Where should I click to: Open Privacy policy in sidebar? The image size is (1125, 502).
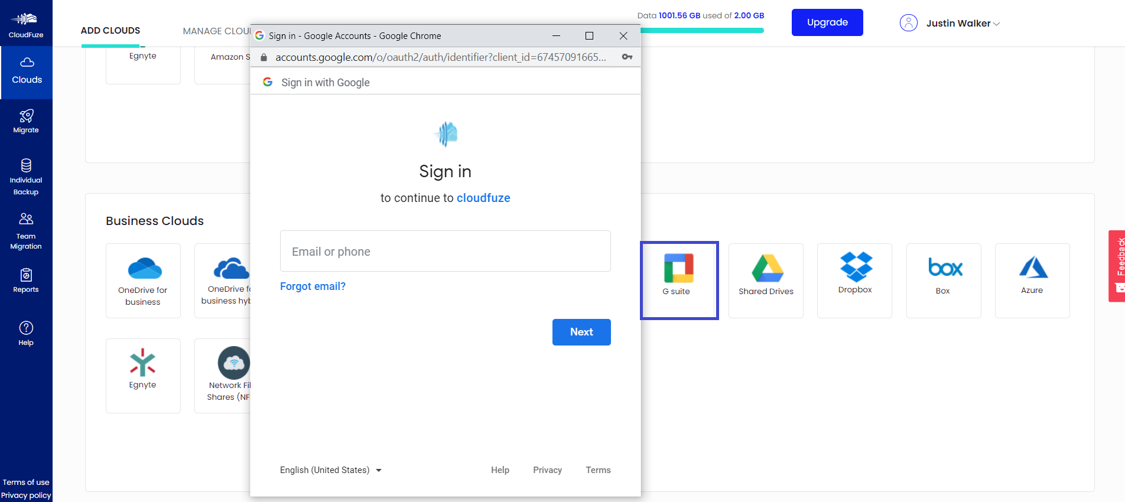26,496
